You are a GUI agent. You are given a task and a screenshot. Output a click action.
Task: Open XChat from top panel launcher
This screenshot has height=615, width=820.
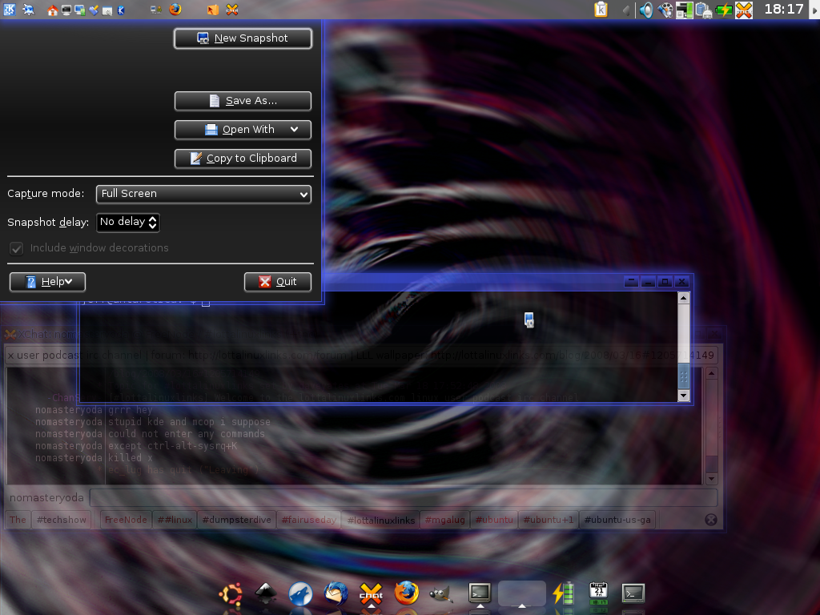coord(232,10)
